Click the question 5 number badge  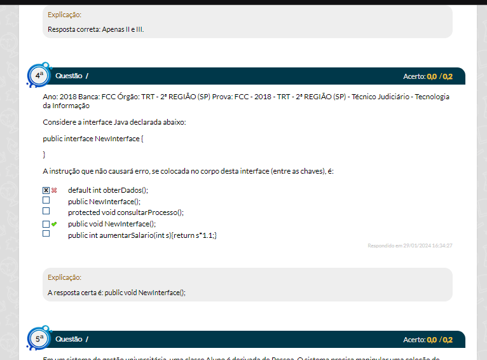click(x=39, y=339)
